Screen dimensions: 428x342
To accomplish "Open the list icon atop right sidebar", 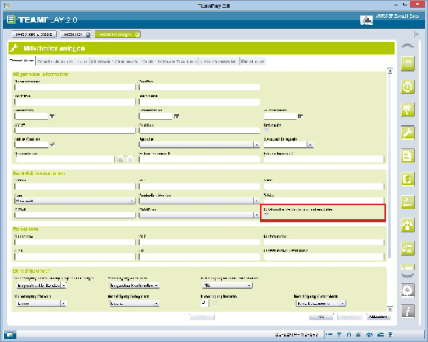I will 408,64.
